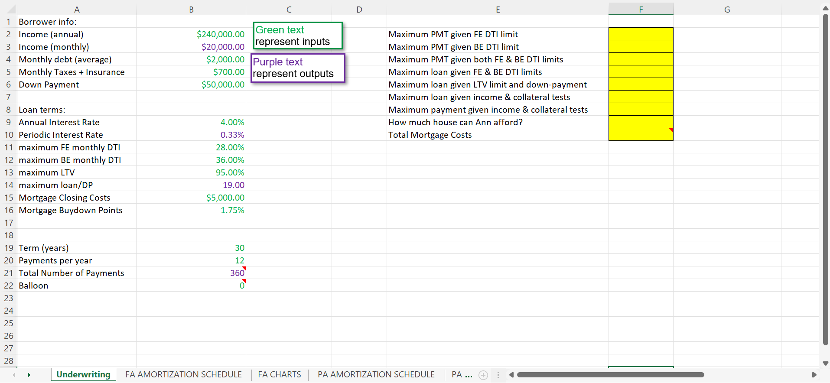Screen dimensions: 830x383
Task: Select the 28.00% maximum FE DTI cell
Action: click(191, 147)
